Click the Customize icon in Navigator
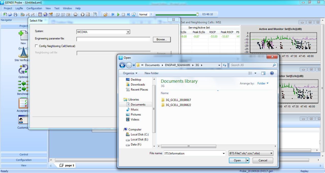This screenshot has height=173, width=325. 23,120
